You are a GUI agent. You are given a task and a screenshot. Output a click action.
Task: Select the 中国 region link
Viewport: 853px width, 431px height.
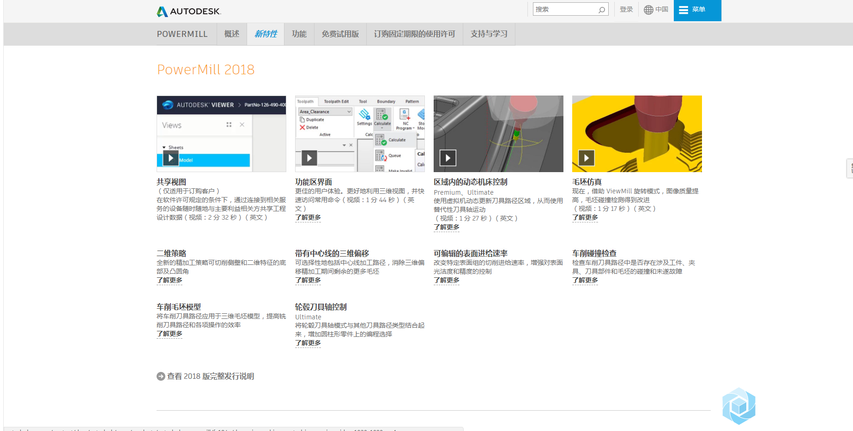tap(662, 9)
